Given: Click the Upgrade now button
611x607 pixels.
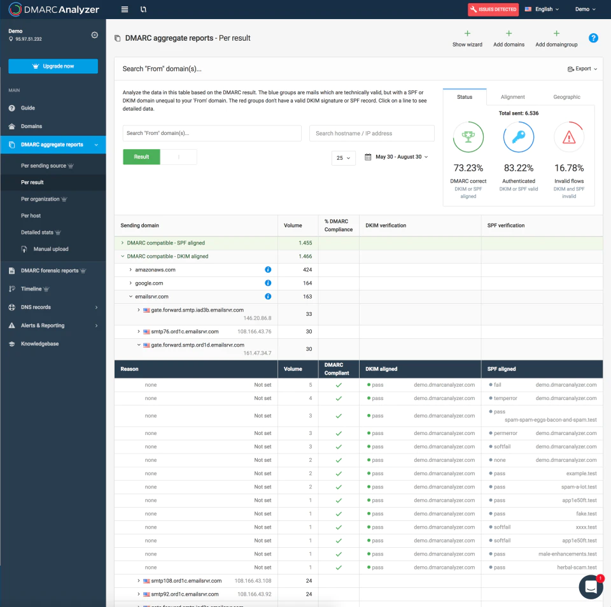Looking at the screenshot, I should coord(53,66).
